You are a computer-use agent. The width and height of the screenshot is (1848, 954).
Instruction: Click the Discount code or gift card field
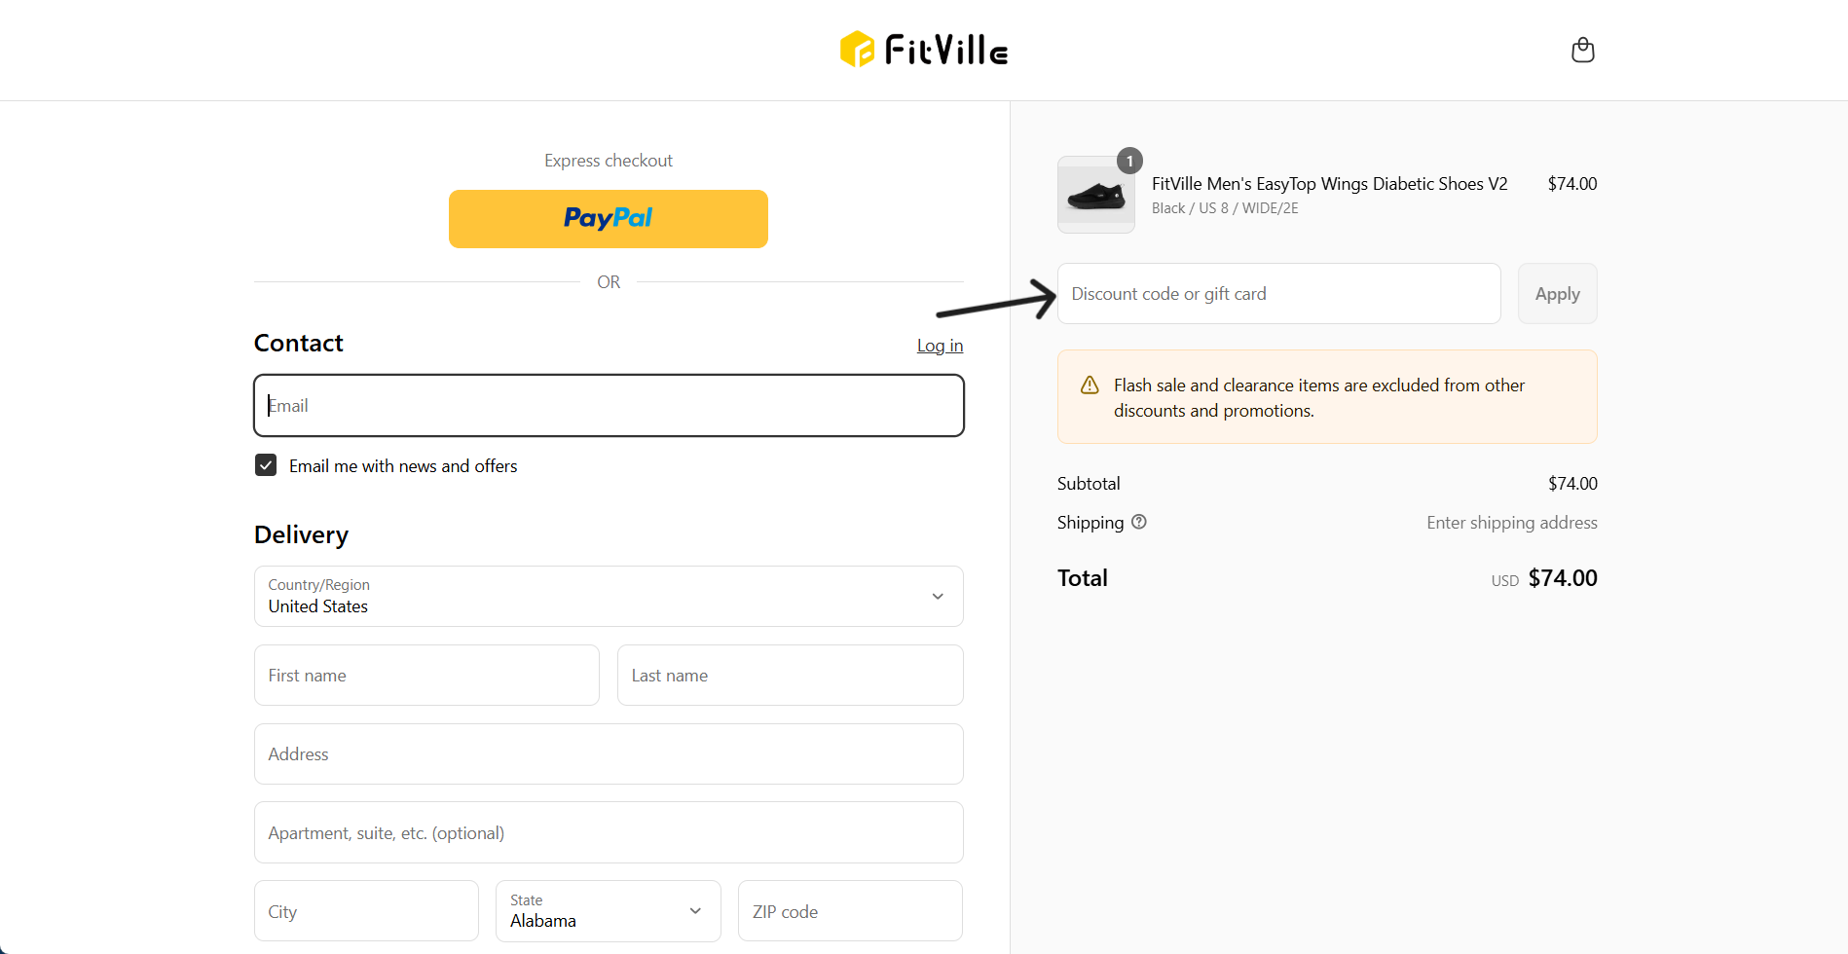point(1278,294)
